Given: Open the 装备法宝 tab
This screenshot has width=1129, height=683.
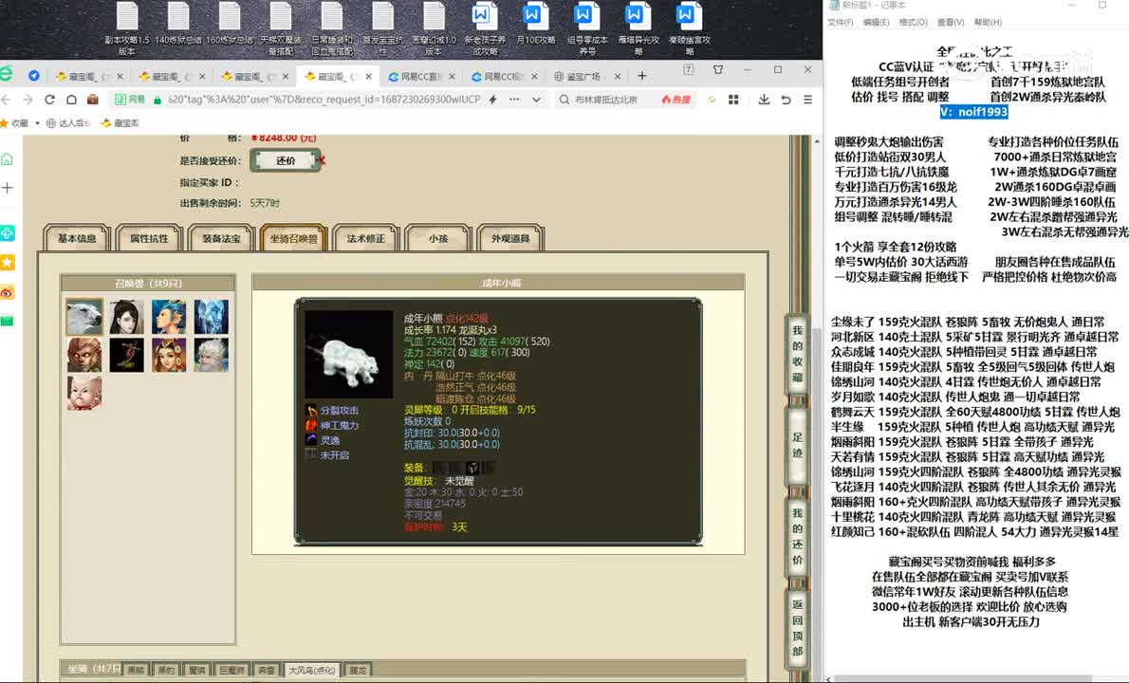Looking at the screenshot, I should (x=221, y=238).
